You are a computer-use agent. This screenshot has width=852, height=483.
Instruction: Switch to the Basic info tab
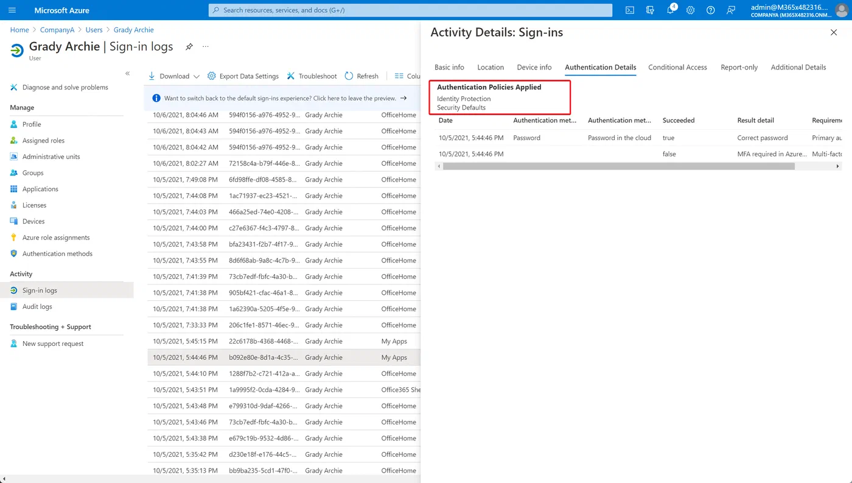449,68
